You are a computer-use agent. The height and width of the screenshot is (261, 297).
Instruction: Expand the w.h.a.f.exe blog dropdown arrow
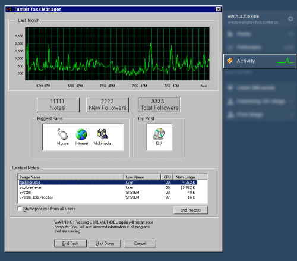pos(290,19)
